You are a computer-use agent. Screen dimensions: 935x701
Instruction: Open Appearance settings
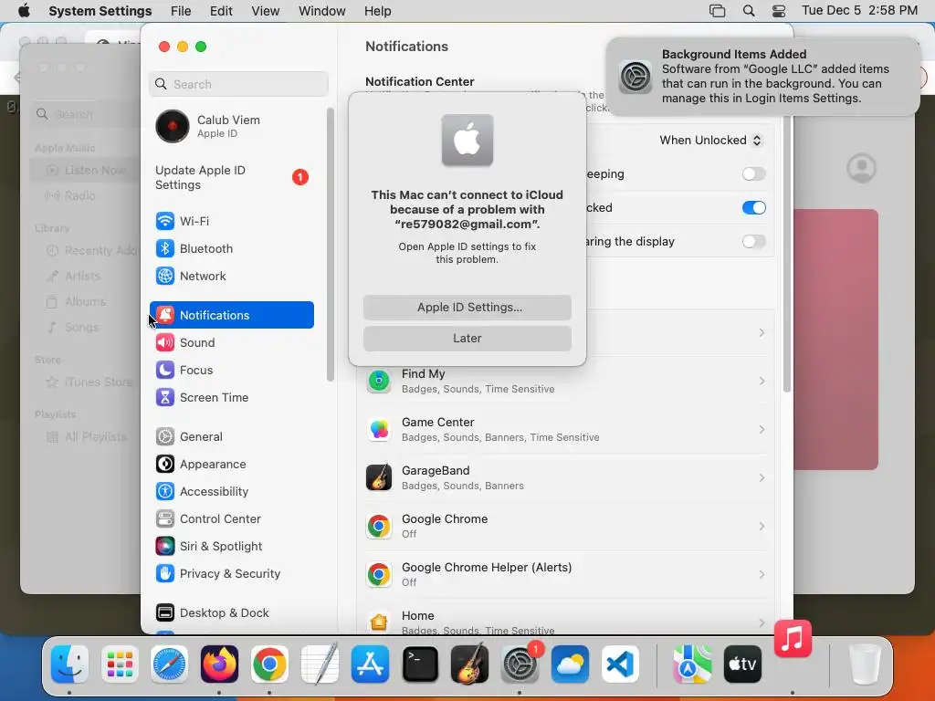(x=231, y=465)
